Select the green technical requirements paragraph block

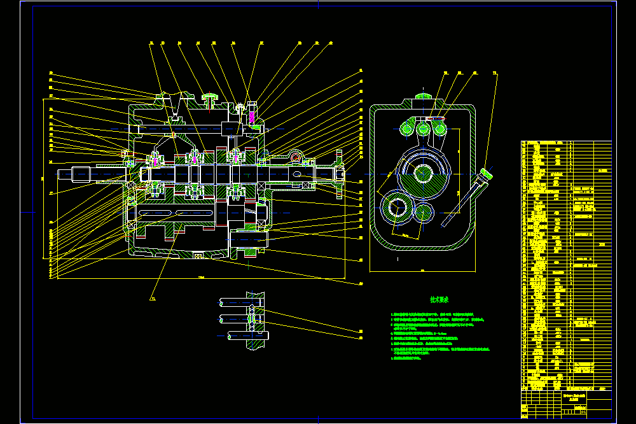click(441, 336)
